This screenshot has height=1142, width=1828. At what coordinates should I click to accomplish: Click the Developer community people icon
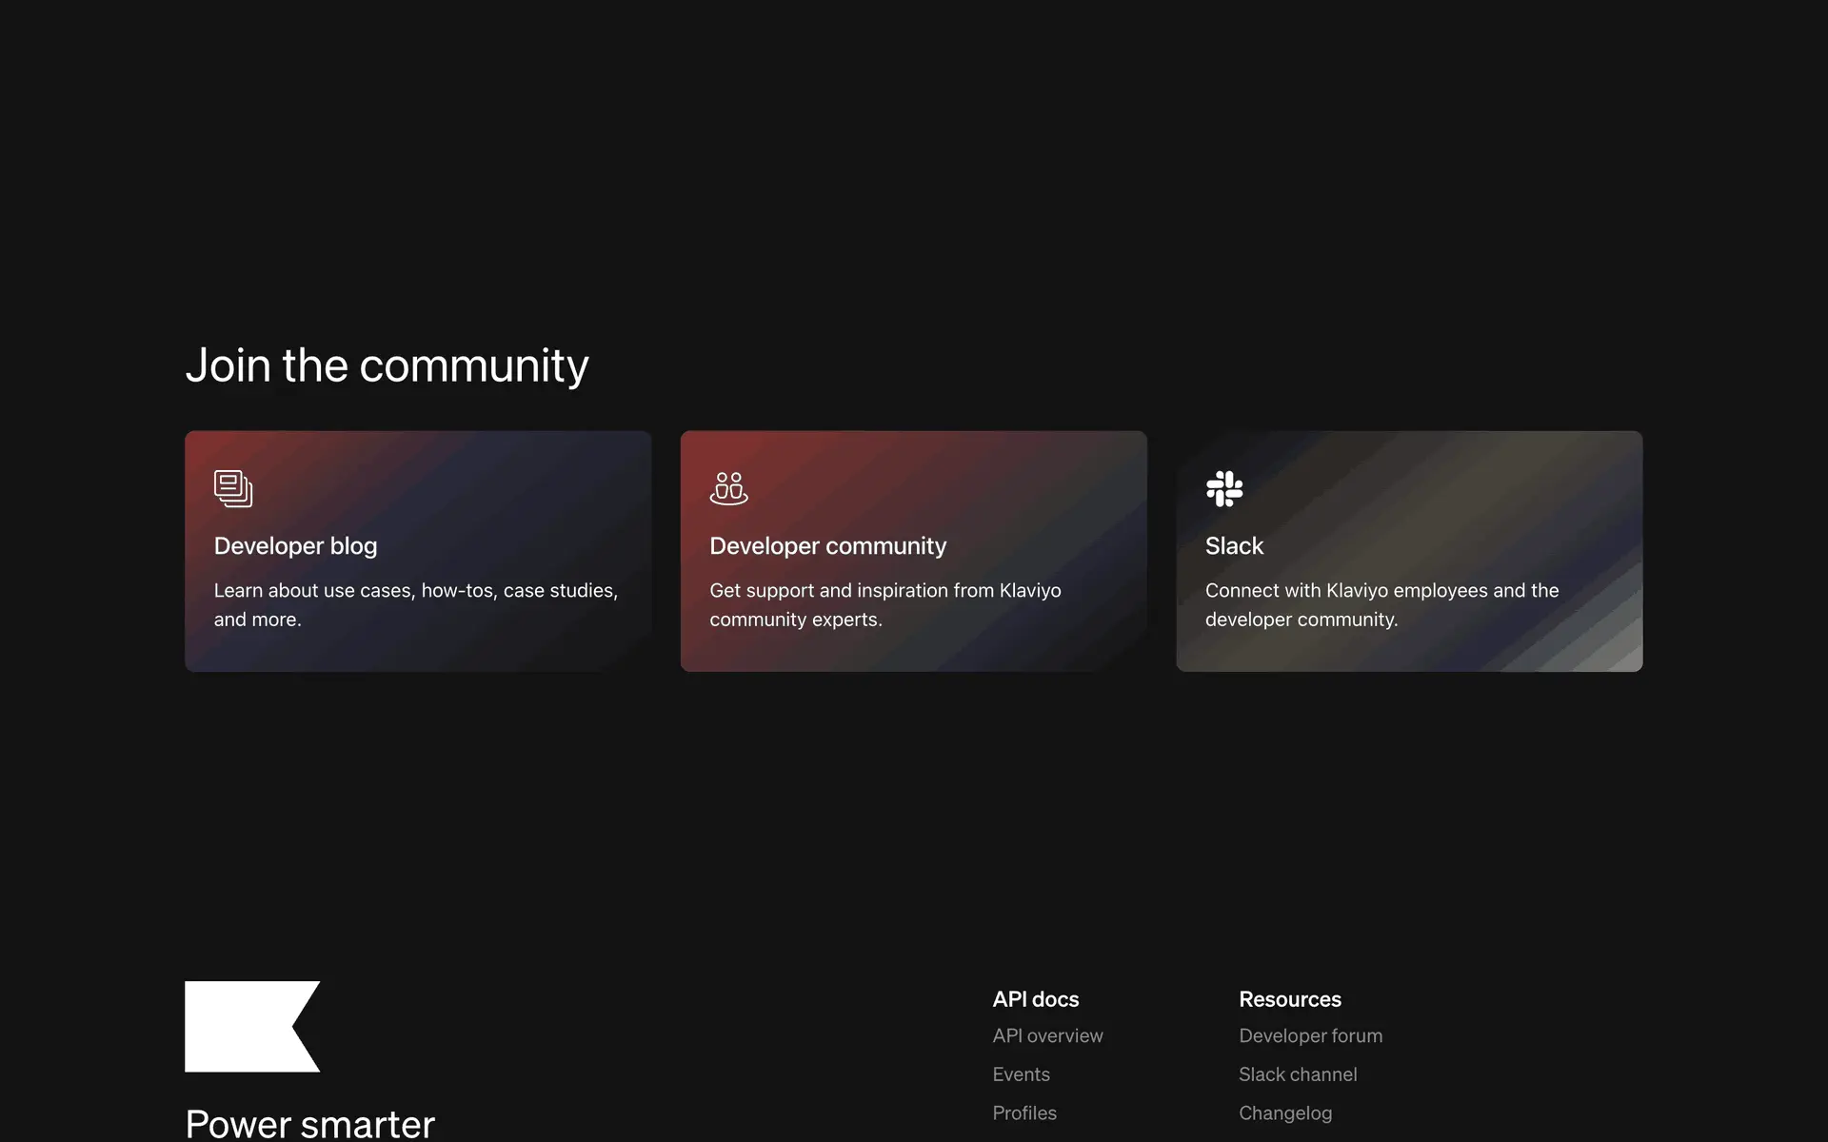[728, 489]
